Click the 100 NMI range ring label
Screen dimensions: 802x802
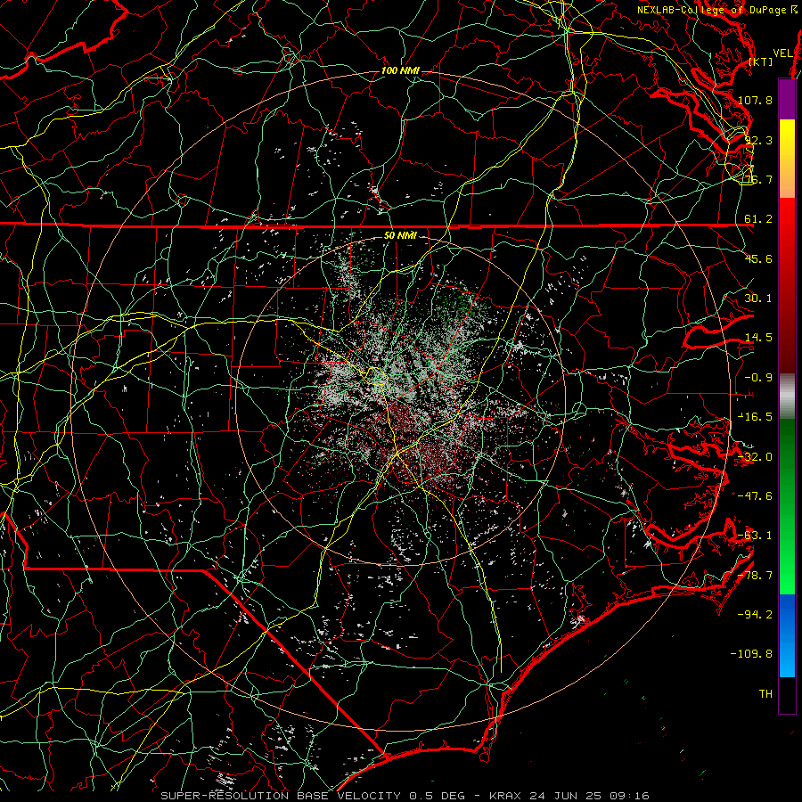pos(400,70)
